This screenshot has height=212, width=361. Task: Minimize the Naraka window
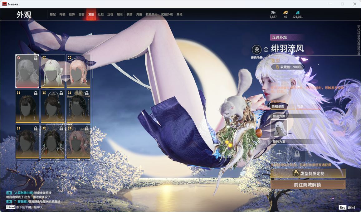coord(330,4)
